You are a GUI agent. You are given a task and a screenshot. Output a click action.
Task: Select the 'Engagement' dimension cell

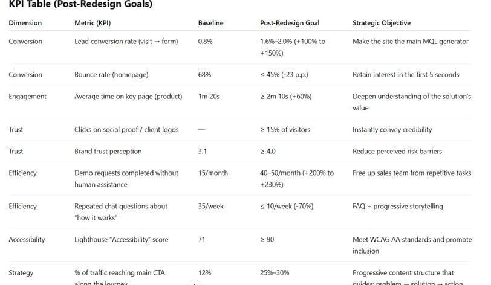pos(28,97)
